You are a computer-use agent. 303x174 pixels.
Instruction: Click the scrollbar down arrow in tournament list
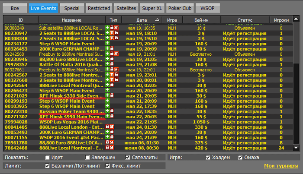296,148
